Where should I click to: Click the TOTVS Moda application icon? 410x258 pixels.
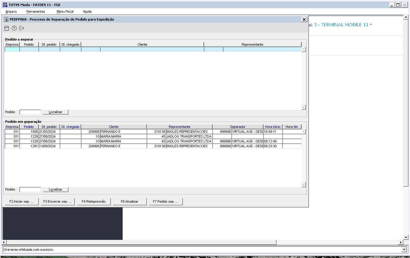pyautogui.click(x=5, y=5)
